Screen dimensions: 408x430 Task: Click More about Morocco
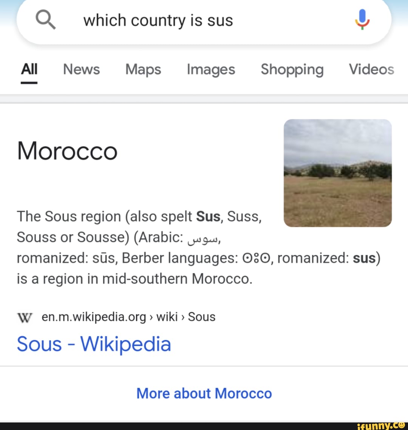[x=204, y=393]
